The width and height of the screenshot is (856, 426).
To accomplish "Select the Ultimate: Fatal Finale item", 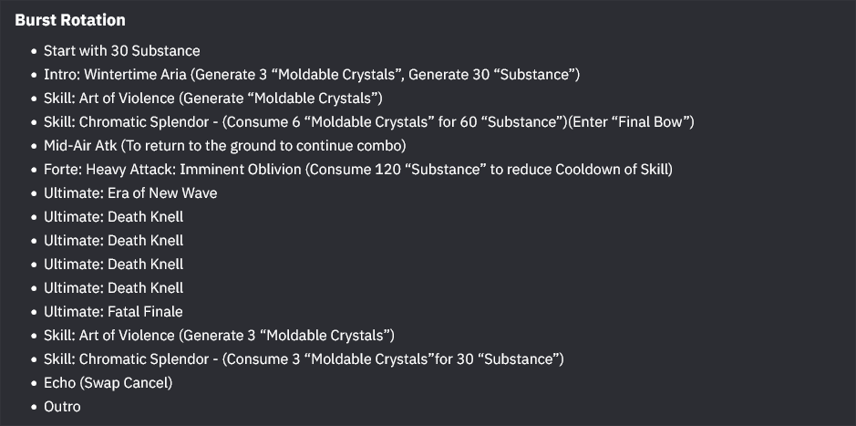I will 113,312.
